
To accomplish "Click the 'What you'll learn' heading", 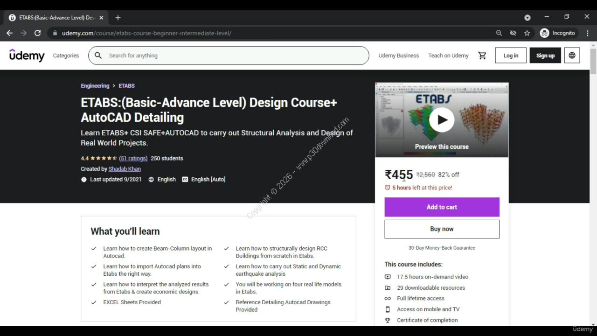I will pyautogui.click(x=125, y=231).
